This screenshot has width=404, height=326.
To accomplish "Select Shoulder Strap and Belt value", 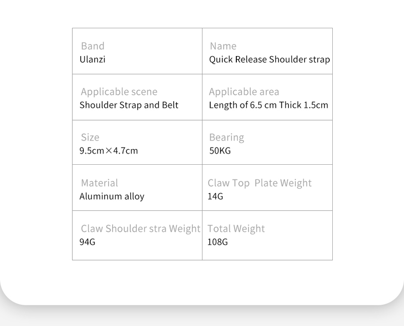I will coord(129,105).
